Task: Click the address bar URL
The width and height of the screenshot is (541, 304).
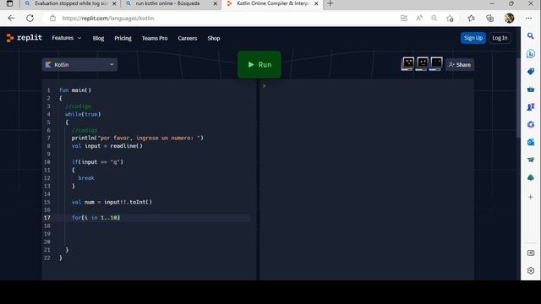Action: [x=108, y=19]
